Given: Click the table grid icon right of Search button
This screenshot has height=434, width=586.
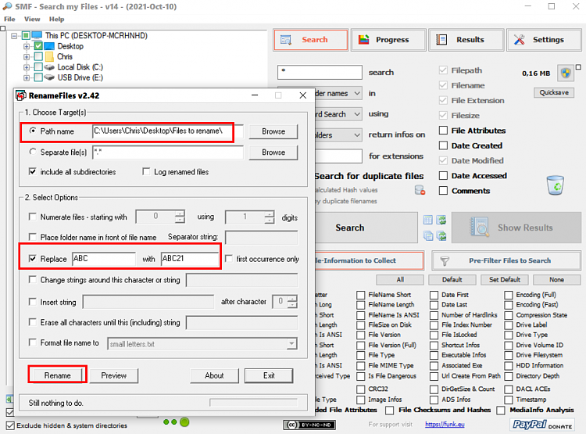Looking at the screenshot, I should pos(428,220).
